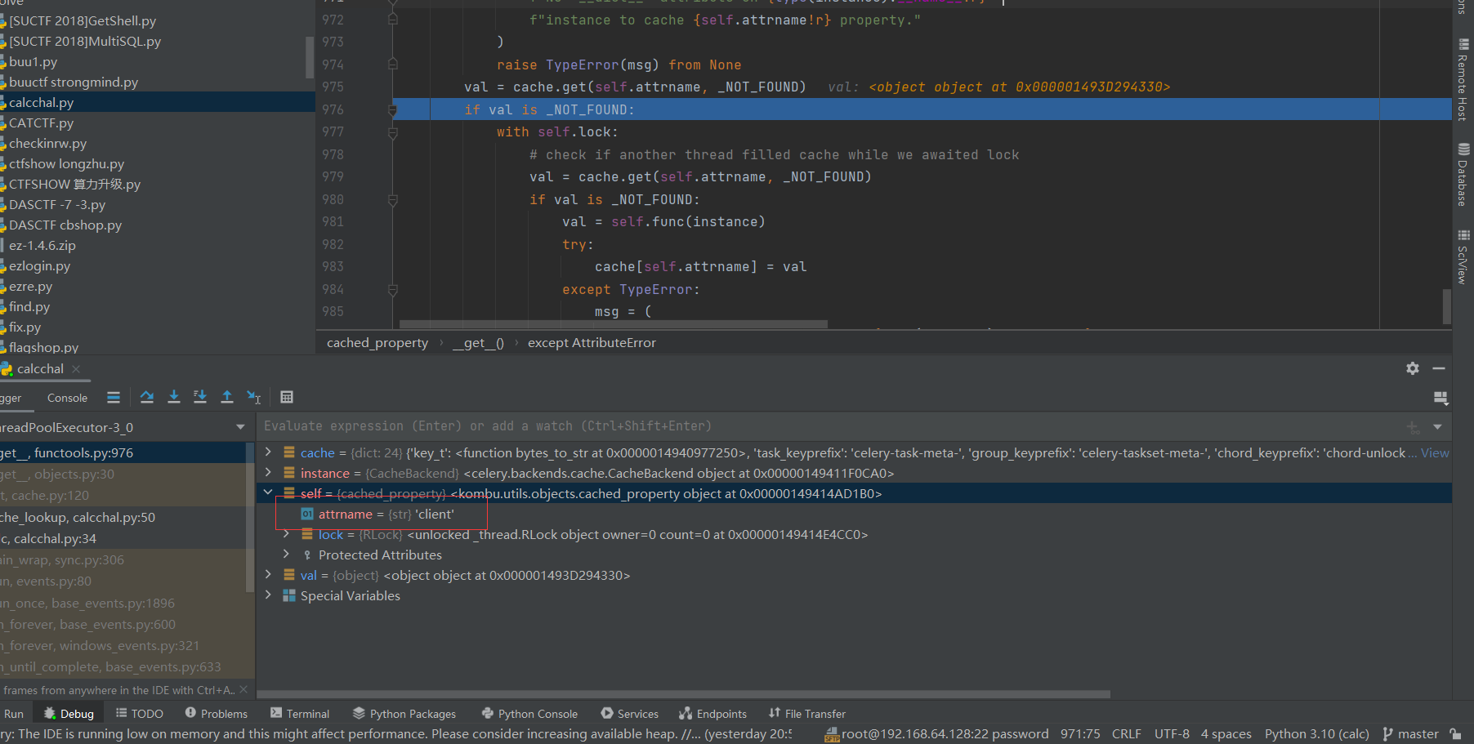Click gutter fold marker on line 984

click(393, 289)
